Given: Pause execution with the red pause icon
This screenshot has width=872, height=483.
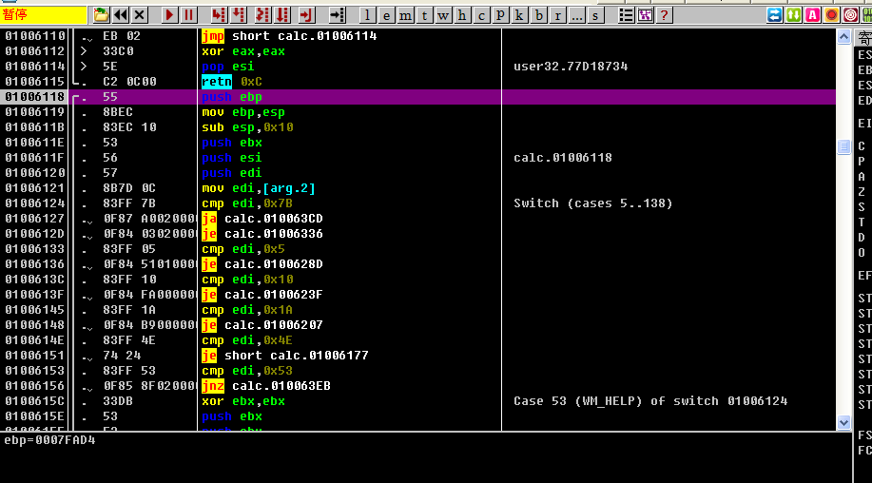Looking at the screenshot, I should tap(189, 15).
